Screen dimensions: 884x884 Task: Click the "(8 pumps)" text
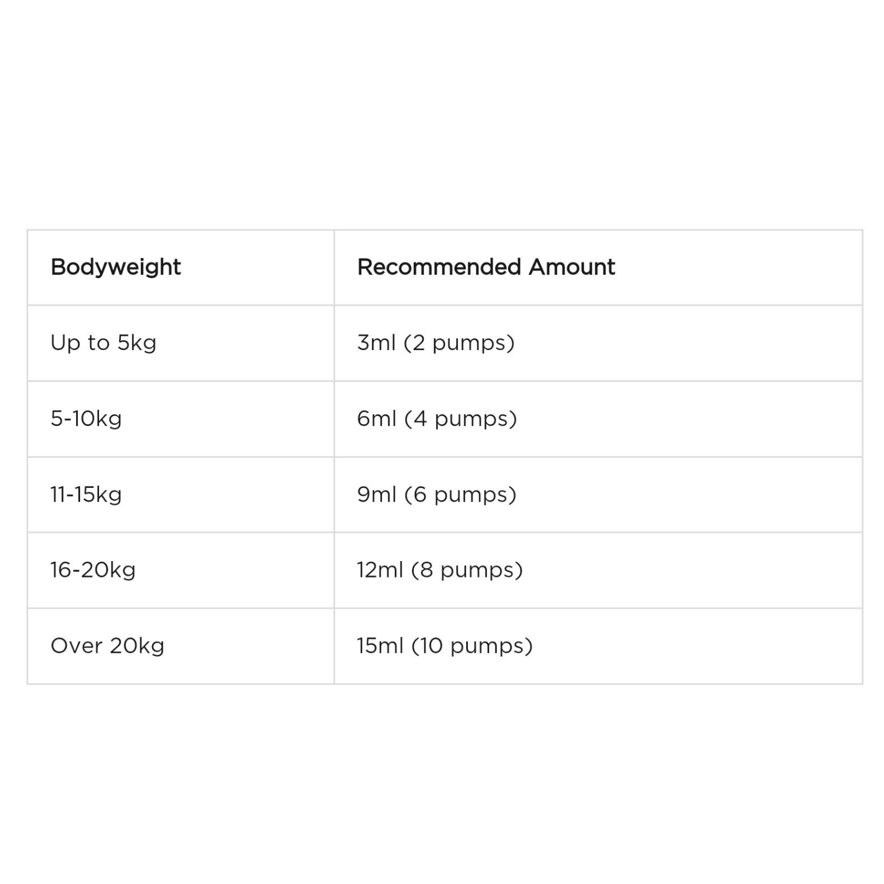(x=467, y=570)
